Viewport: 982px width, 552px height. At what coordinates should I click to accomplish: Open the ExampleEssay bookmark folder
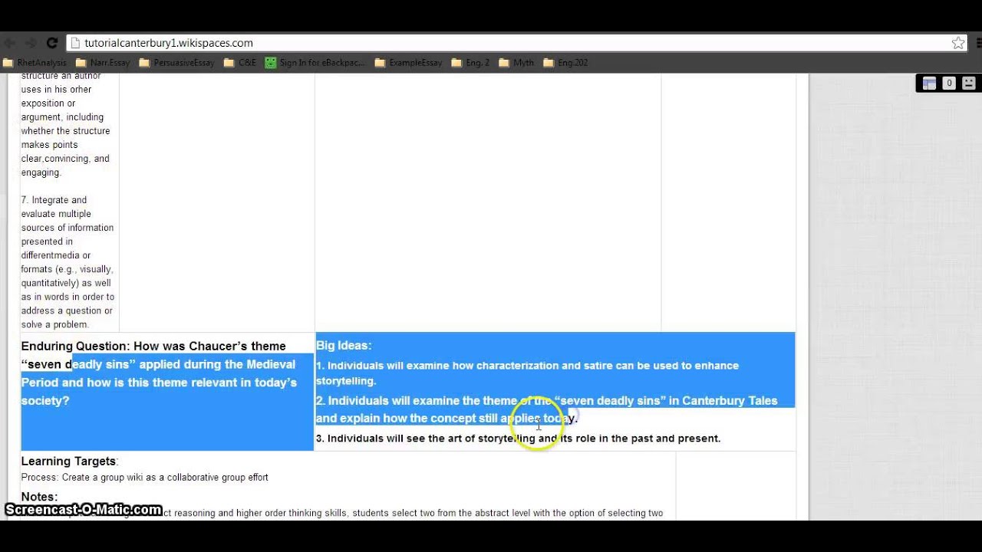408,63
